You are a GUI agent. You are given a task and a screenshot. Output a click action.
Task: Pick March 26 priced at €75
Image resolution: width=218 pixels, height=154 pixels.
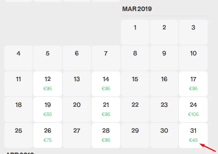48,135
